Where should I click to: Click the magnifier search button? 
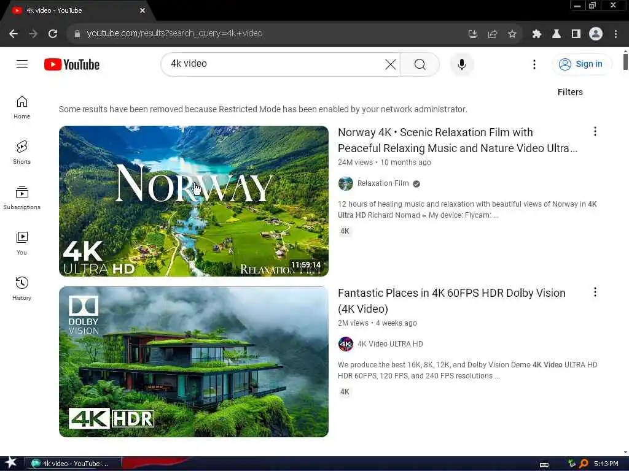tap(420, 64)
